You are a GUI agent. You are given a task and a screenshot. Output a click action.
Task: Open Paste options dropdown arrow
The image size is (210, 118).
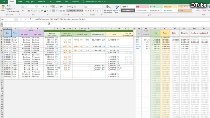tap(3, 12)
